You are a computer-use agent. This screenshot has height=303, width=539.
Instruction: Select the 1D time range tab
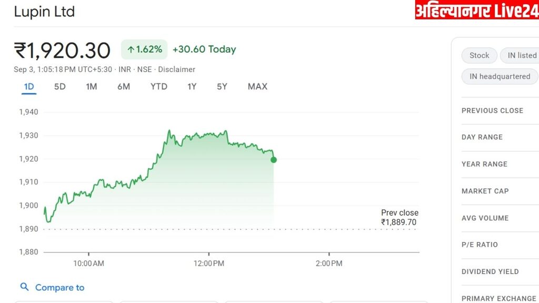29,86
